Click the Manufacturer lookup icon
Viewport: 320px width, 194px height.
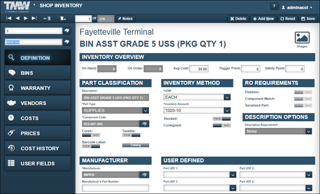[x=145, y=175]
